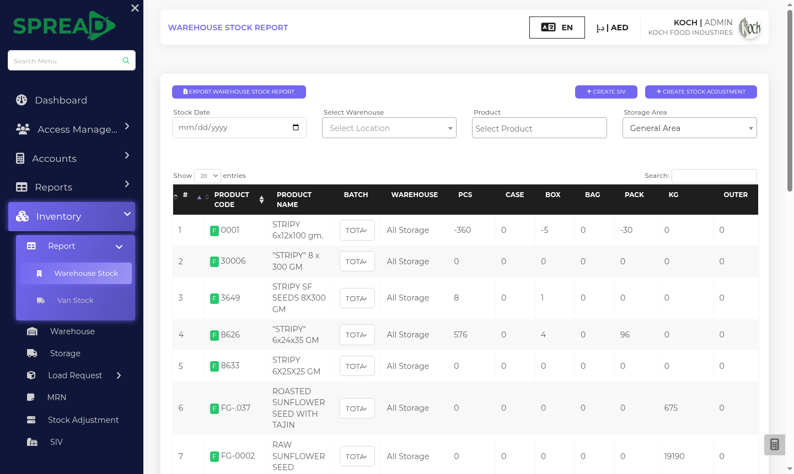Open the Stock Adjustment menu item
The height and width of the screenshot is (474, 794).
[x=83, y=420]
